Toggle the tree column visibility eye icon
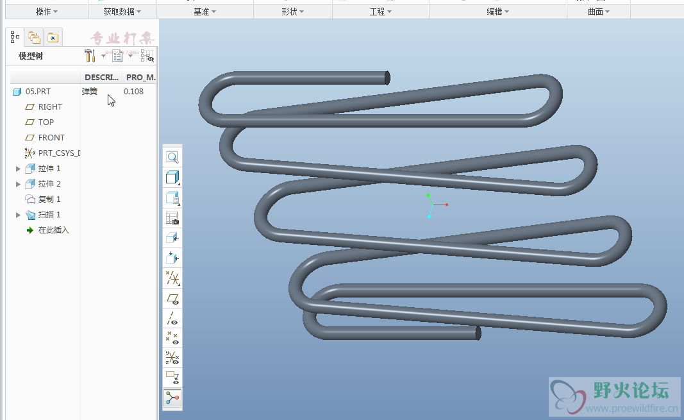Screen dimensions: 684x420 point(147,56)
